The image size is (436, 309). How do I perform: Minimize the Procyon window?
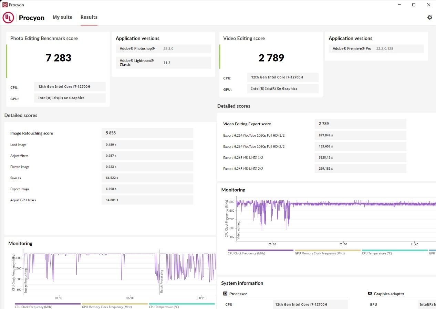pyautogui.click(x=399, y=5)
